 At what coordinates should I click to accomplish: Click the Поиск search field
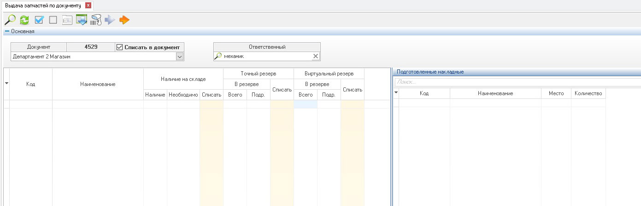(x=516, y=82)
